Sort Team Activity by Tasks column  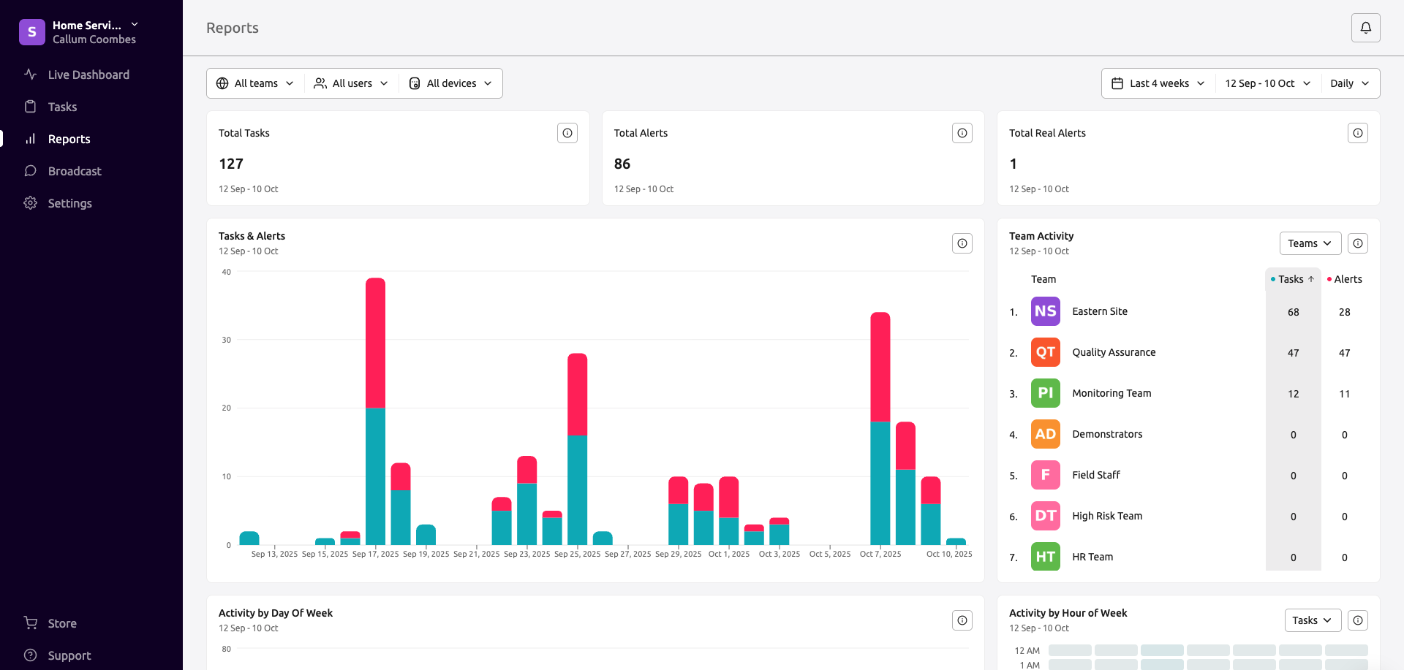click(1293, 279)
